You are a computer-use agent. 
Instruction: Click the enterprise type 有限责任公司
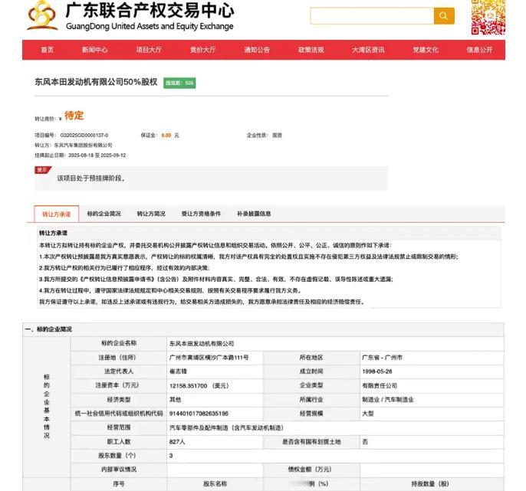[x=380, y=386]
